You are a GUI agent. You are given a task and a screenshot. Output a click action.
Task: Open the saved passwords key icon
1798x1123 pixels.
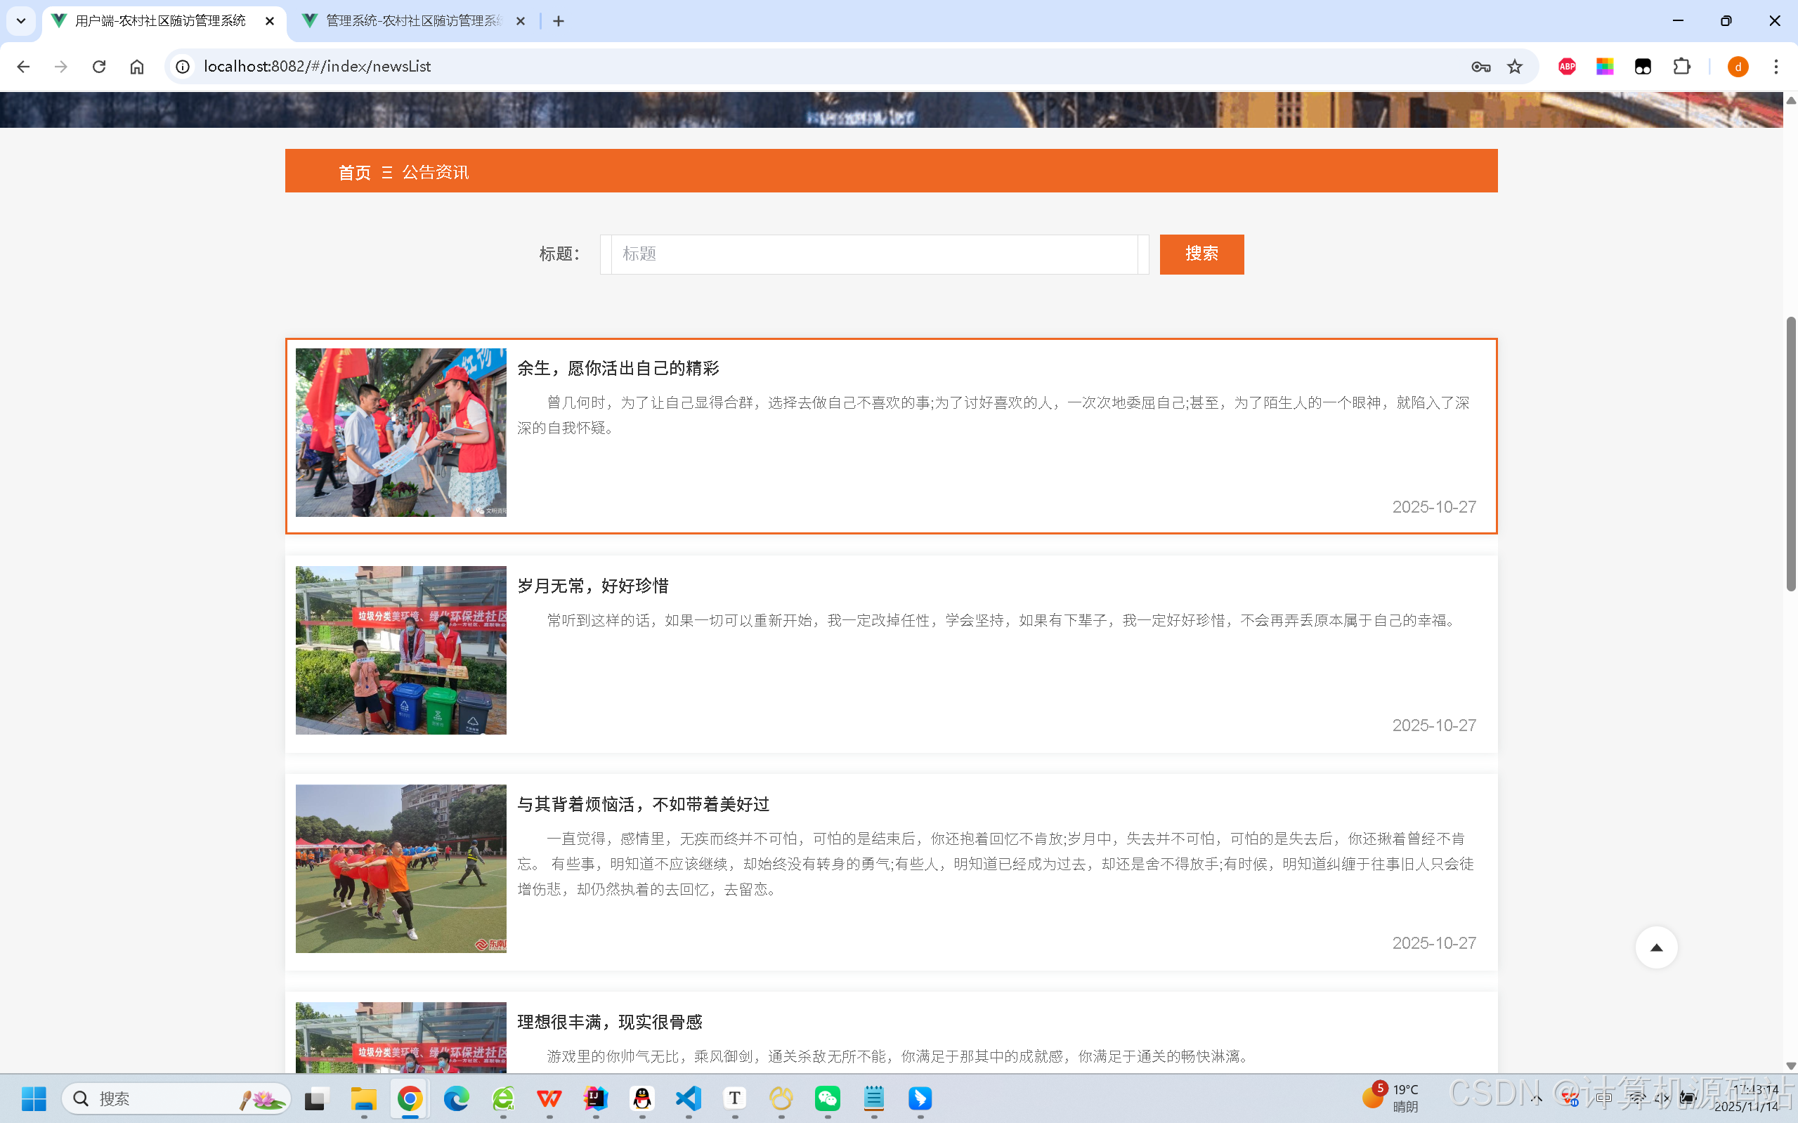(1480, 67)
